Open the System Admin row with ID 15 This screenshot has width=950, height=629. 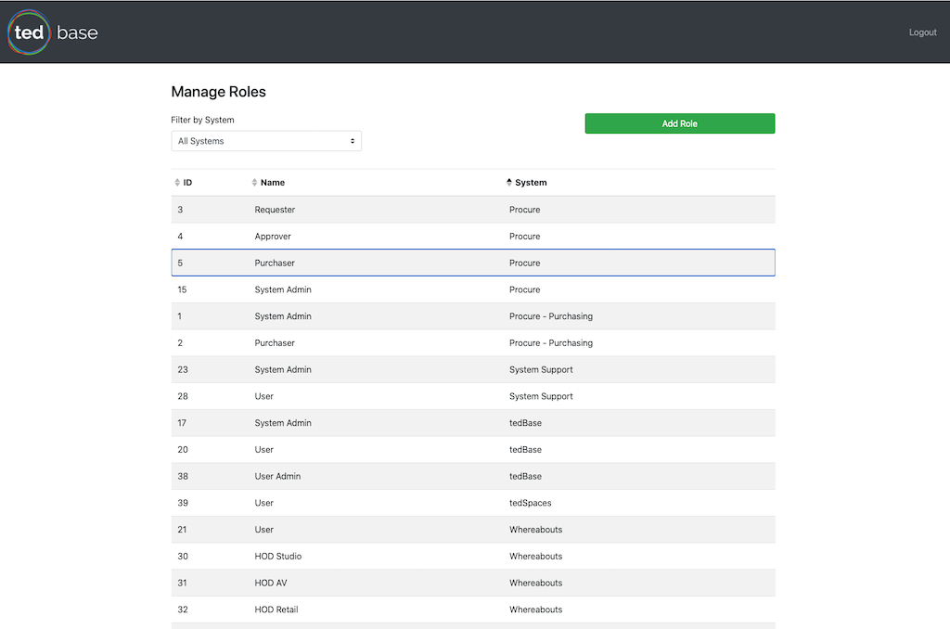point(473,289)
